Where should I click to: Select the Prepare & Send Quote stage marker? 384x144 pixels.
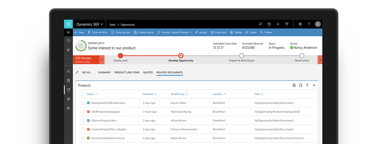pos(241,56)
